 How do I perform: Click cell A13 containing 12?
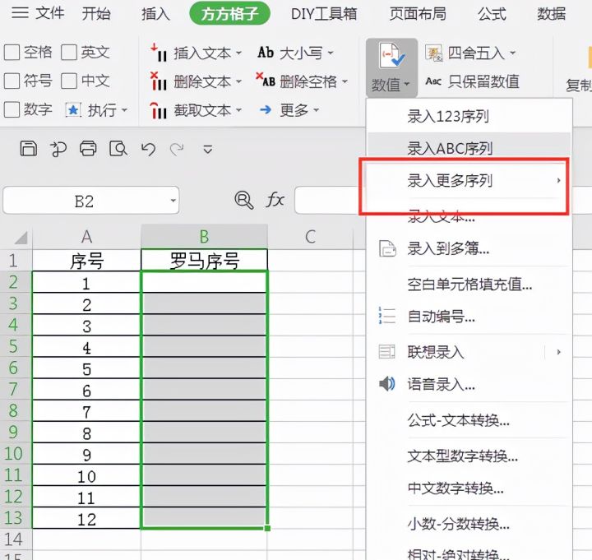click(86, 518)
